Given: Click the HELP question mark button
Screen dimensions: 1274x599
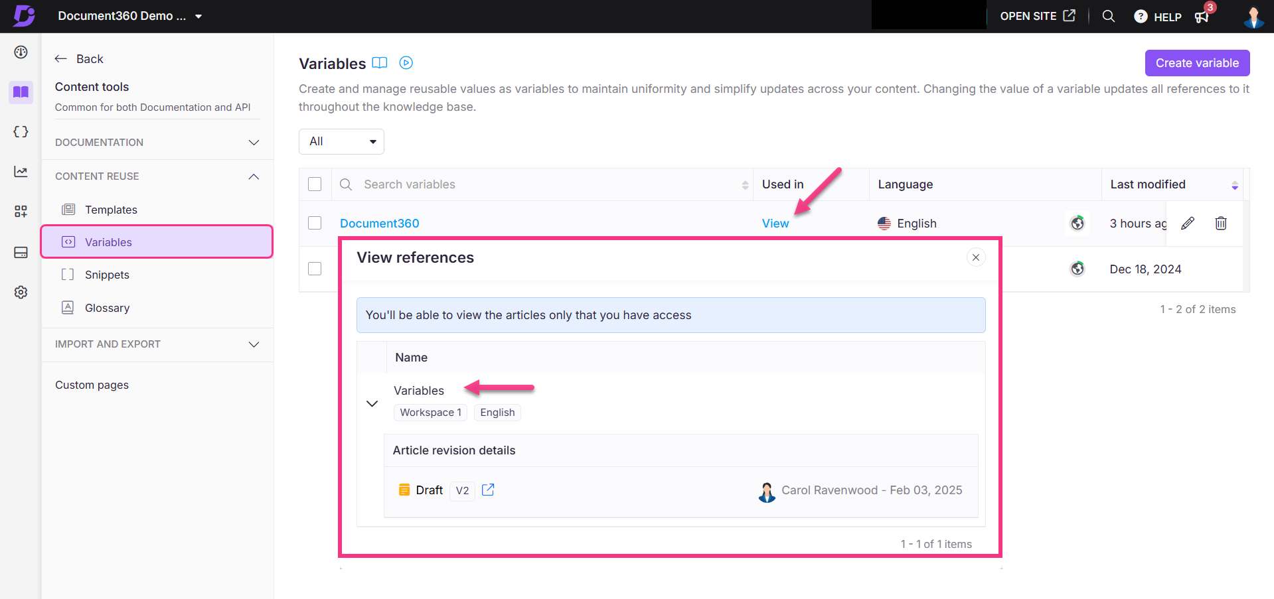Looking at the screenshot, I should [x=1158, y=17].
